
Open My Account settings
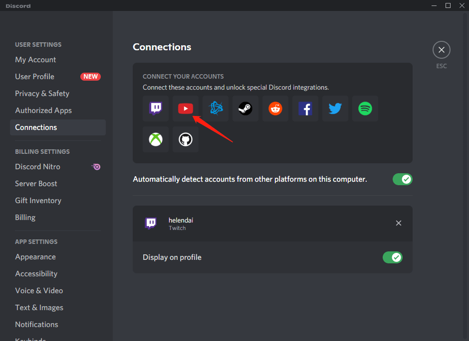point(58,60)
